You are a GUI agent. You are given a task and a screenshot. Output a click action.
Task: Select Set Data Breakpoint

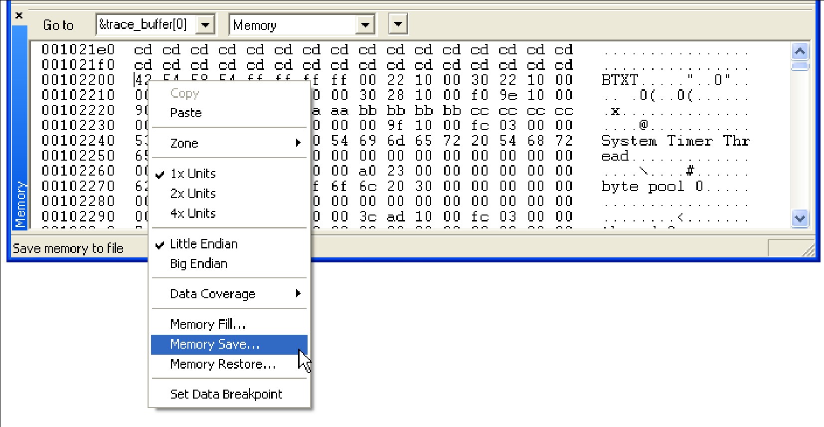click(x=226, y=394)
